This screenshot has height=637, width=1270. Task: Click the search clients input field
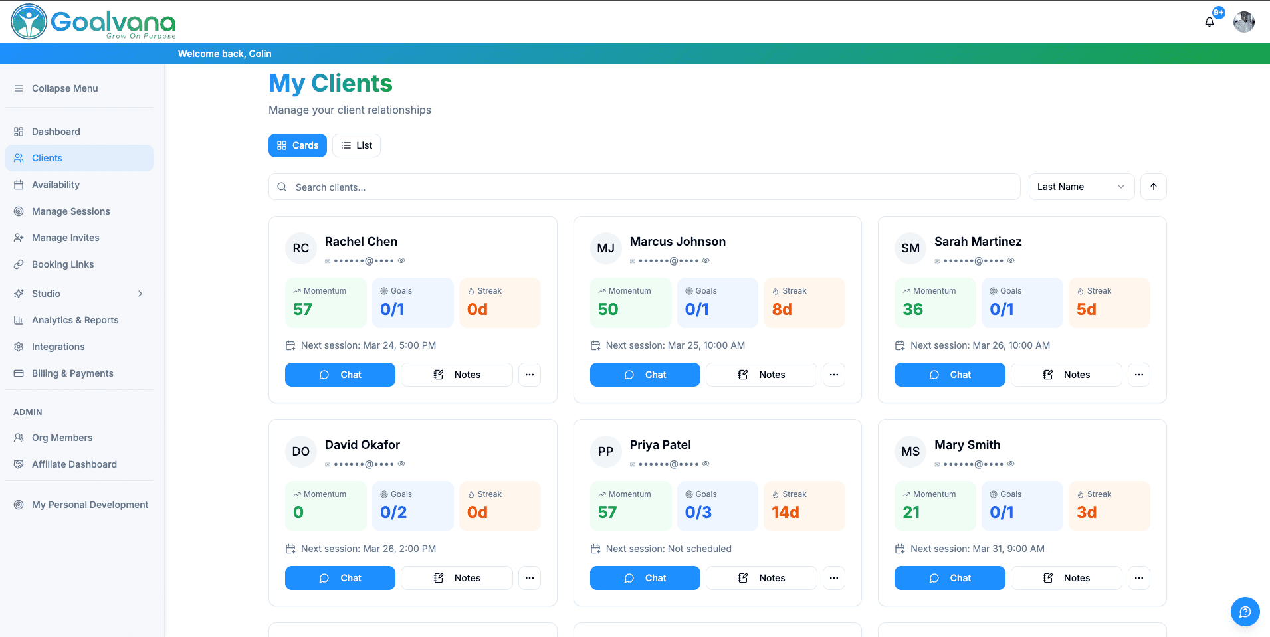(644, 187)
